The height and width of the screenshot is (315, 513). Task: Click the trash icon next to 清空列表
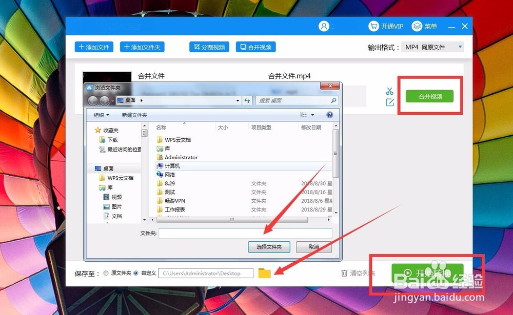tap(345, 273)
